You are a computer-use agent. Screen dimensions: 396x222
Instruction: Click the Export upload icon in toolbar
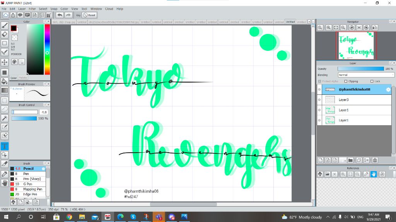pyautogui.click(x=13, y=15)
